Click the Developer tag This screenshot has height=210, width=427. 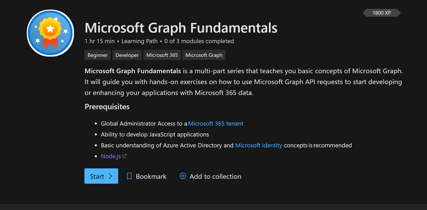click(127, 55)
